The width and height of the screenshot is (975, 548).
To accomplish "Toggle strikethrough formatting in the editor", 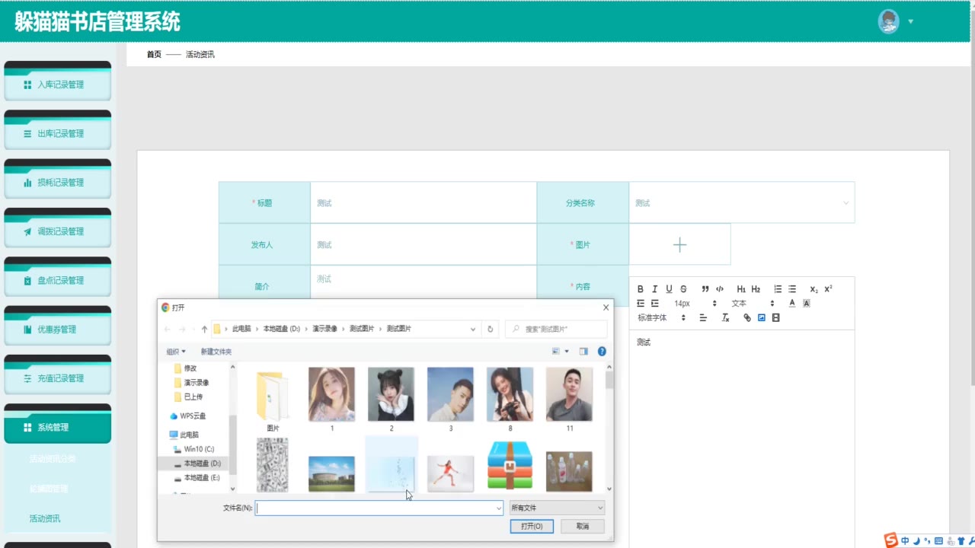I will (683, 289).
